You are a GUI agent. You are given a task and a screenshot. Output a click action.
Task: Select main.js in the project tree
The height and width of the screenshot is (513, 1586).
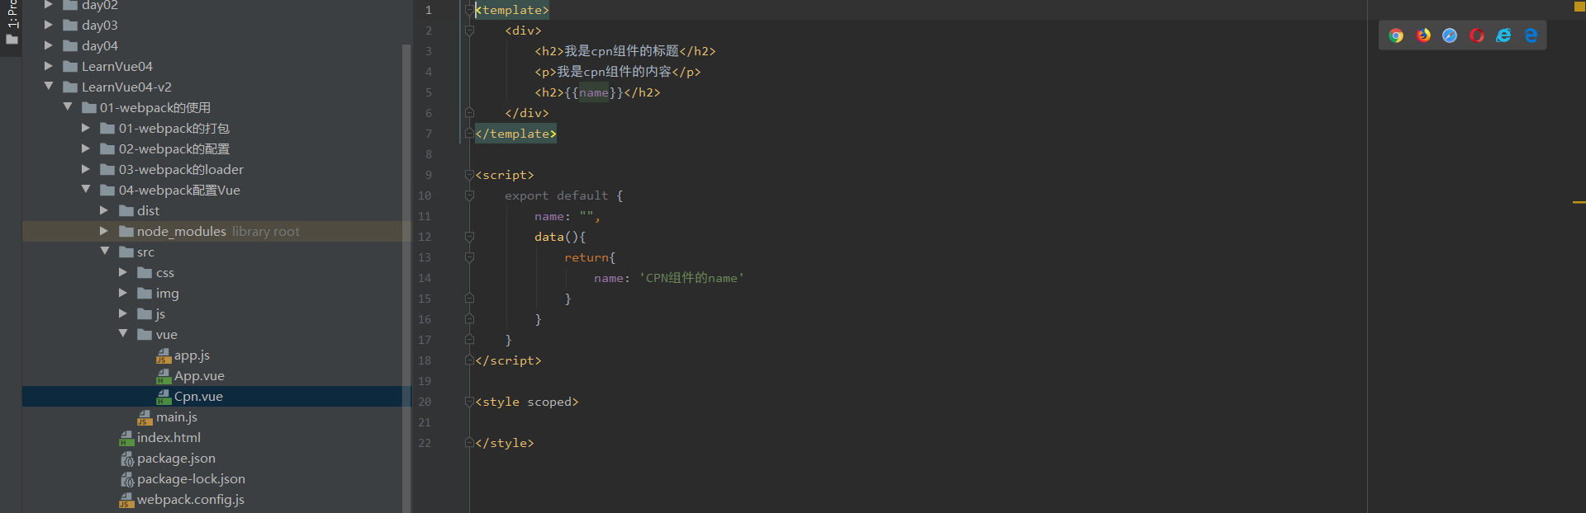(176, 417)
